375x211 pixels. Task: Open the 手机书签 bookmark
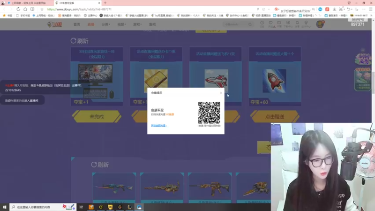click(23, 15)
